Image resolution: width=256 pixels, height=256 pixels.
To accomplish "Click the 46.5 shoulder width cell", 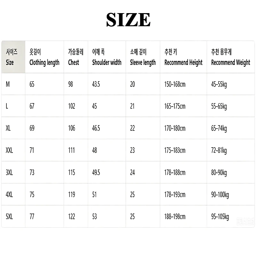I will coord(96,128).
